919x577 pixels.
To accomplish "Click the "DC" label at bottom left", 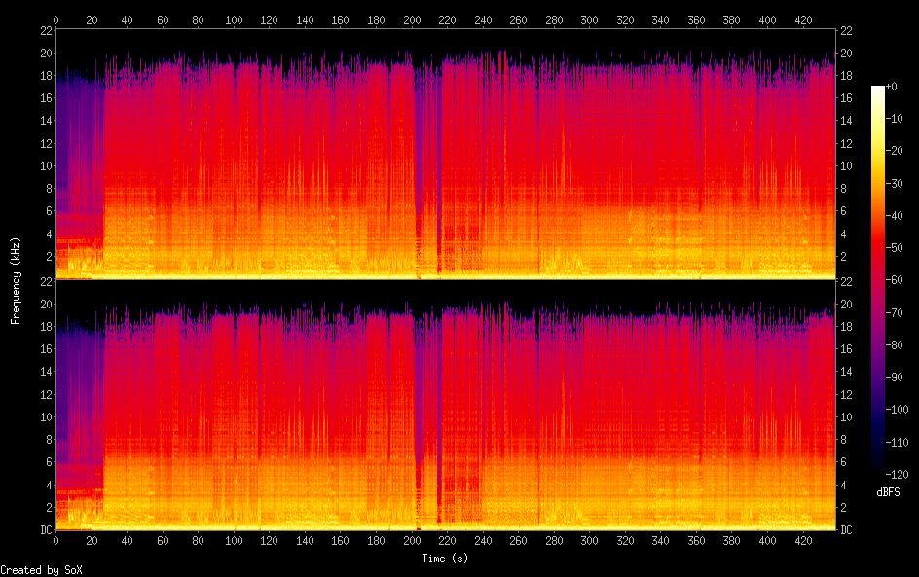I will pyautogui.click(x=44, y=530).
